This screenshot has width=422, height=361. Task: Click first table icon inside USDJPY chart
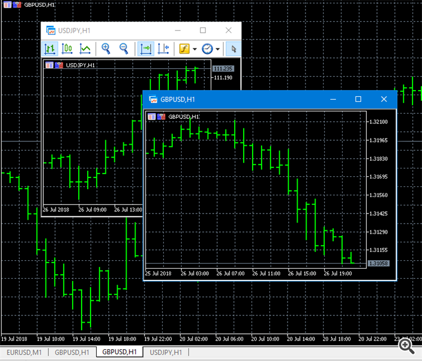pos(50,65)
